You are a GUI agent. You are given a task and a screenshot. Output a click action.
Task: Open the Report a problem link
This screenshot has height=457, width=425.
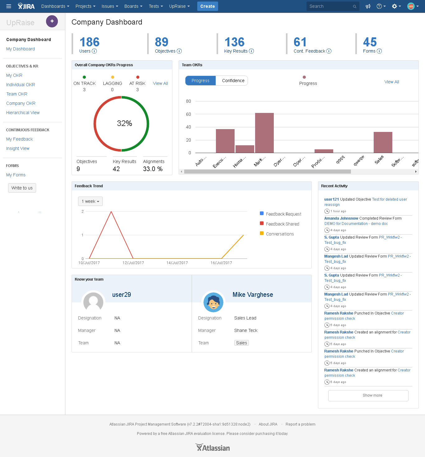[x=301, y=424]
